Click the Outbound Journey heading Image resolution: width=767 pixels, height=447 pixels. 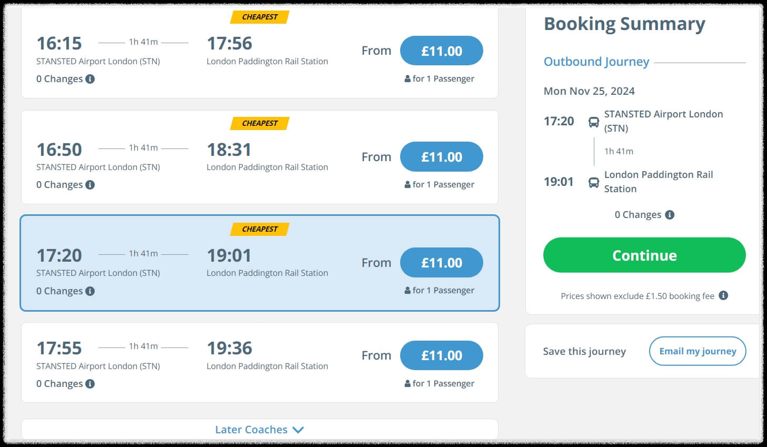[596, 62]
